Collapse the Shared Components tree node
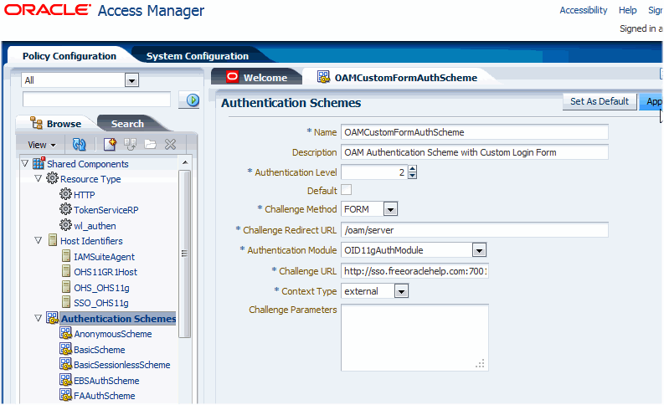 [x=24, y=163]
